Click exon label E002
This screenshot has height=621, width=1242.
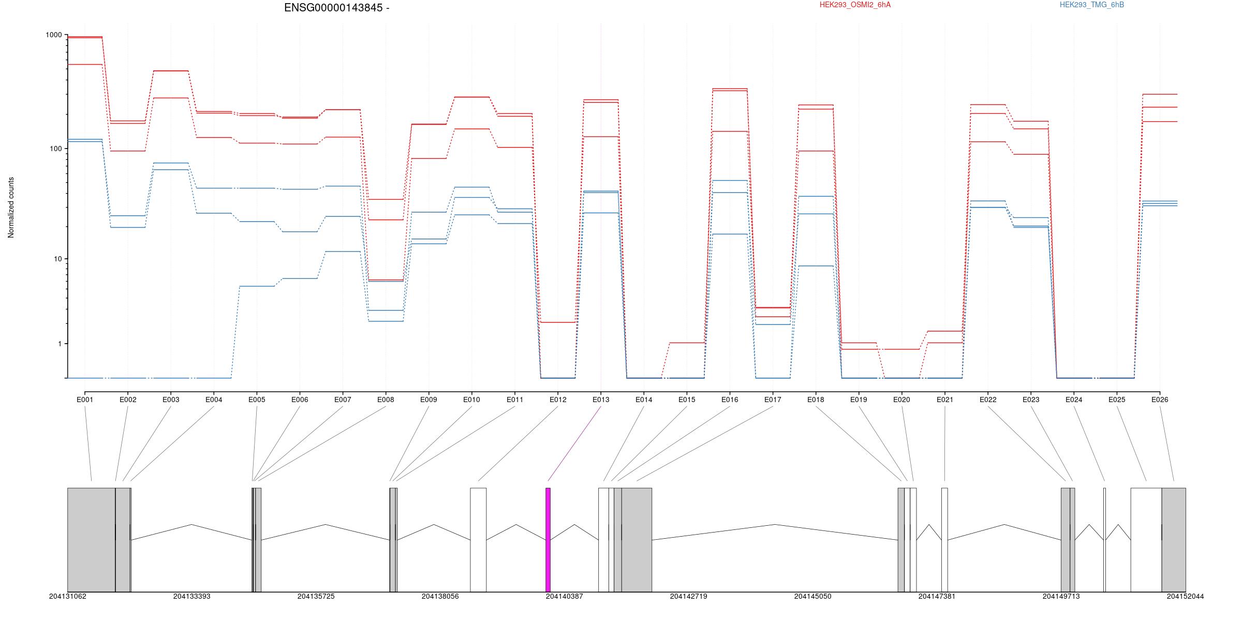(128, 400)
